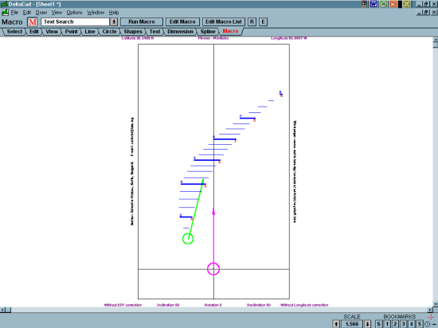This screenshot has height=328, width=438.
Task: Click the Text Search macro name field
Action: pos(75,21)
